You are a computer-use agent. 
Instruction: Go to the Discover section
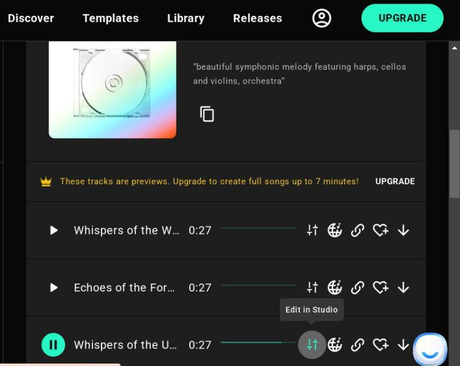pos(31,18)
